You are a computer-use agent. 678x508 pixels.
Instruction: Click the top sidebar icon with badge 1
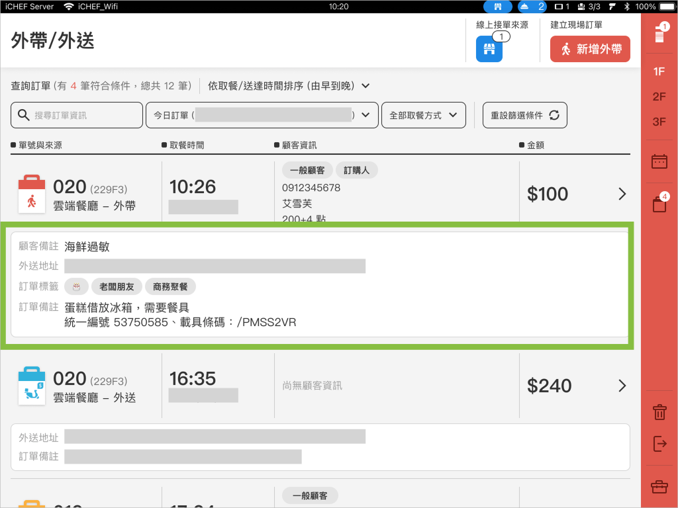pyautogui.click(x=659, y=34)
